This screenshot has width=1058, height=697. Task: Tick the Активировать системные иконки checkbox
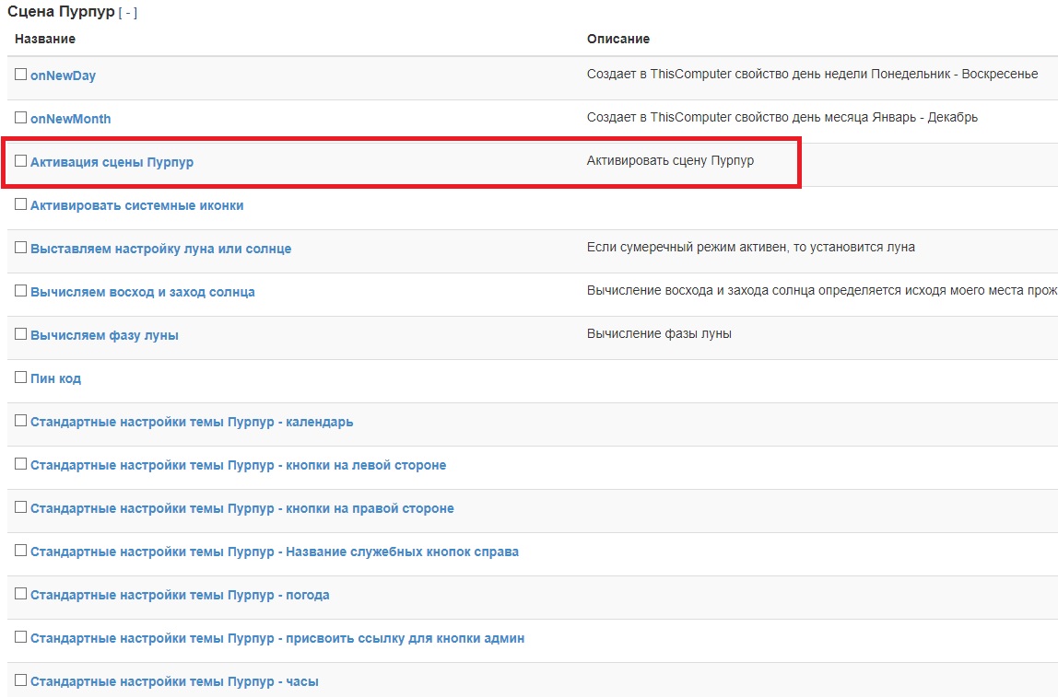point(21,204)
